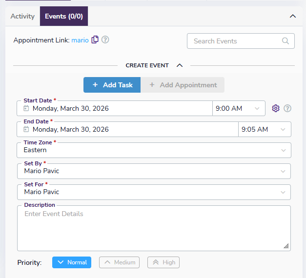This screenshot has height=278, width=306.
Task: Open the 9:05 AM end time dropdown
Action: coord(265,129)
